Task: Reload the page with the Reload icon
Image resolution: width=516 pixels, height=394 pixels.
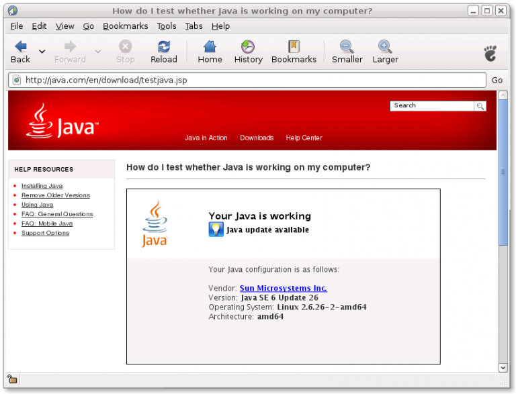Action: click(x=164, y=47)
